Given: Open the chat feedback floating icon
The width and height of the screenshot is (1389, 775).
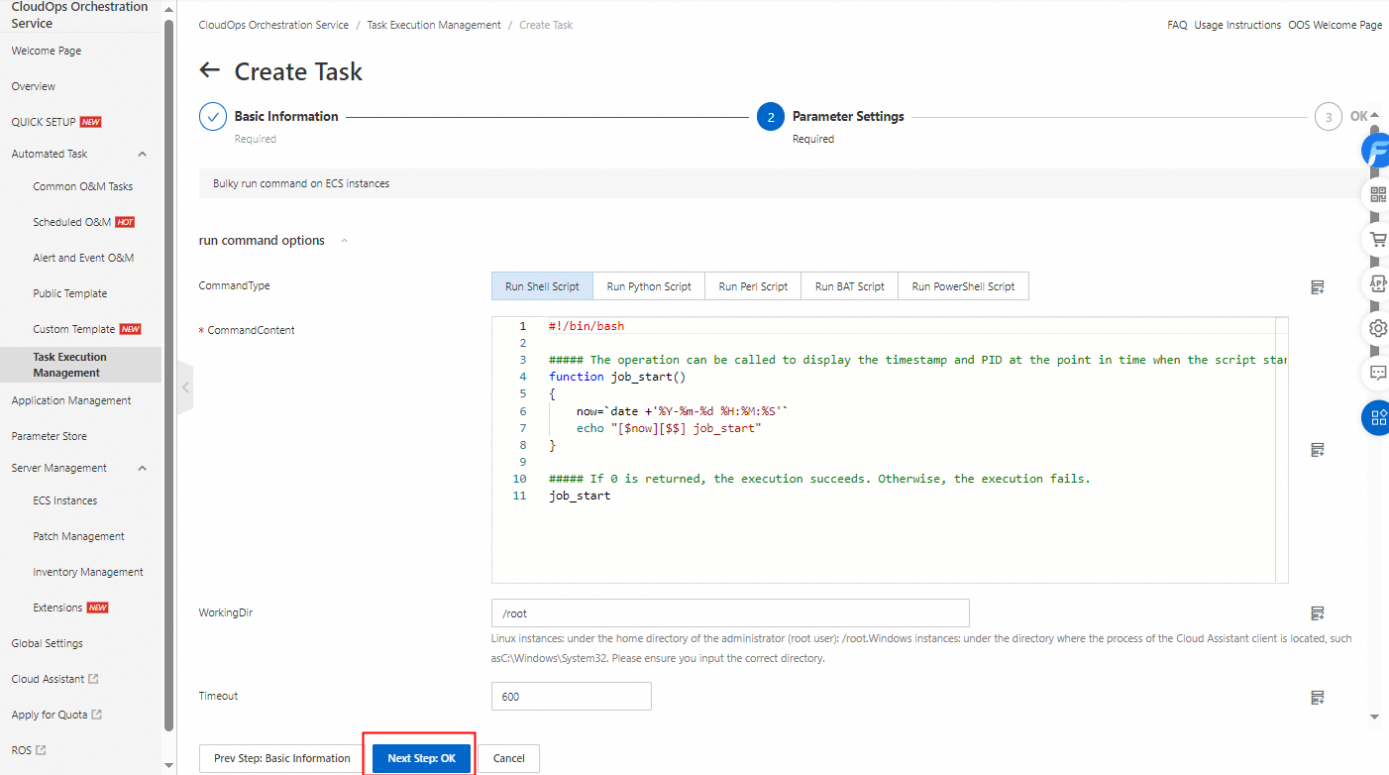Looking at the screenshot, I should point(1377,373).
